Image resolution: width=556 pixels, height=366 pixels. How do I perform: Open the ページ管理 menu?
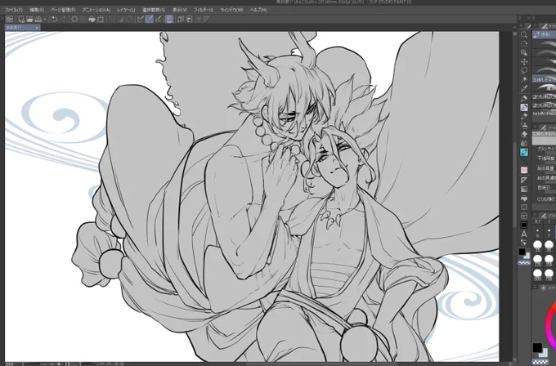point(63,10)
